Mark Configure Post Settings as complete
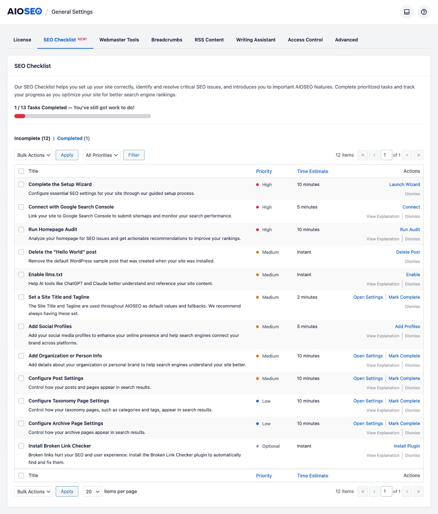Image resolution: width=438 pixels, height=514 pixels. coord(404,379)
